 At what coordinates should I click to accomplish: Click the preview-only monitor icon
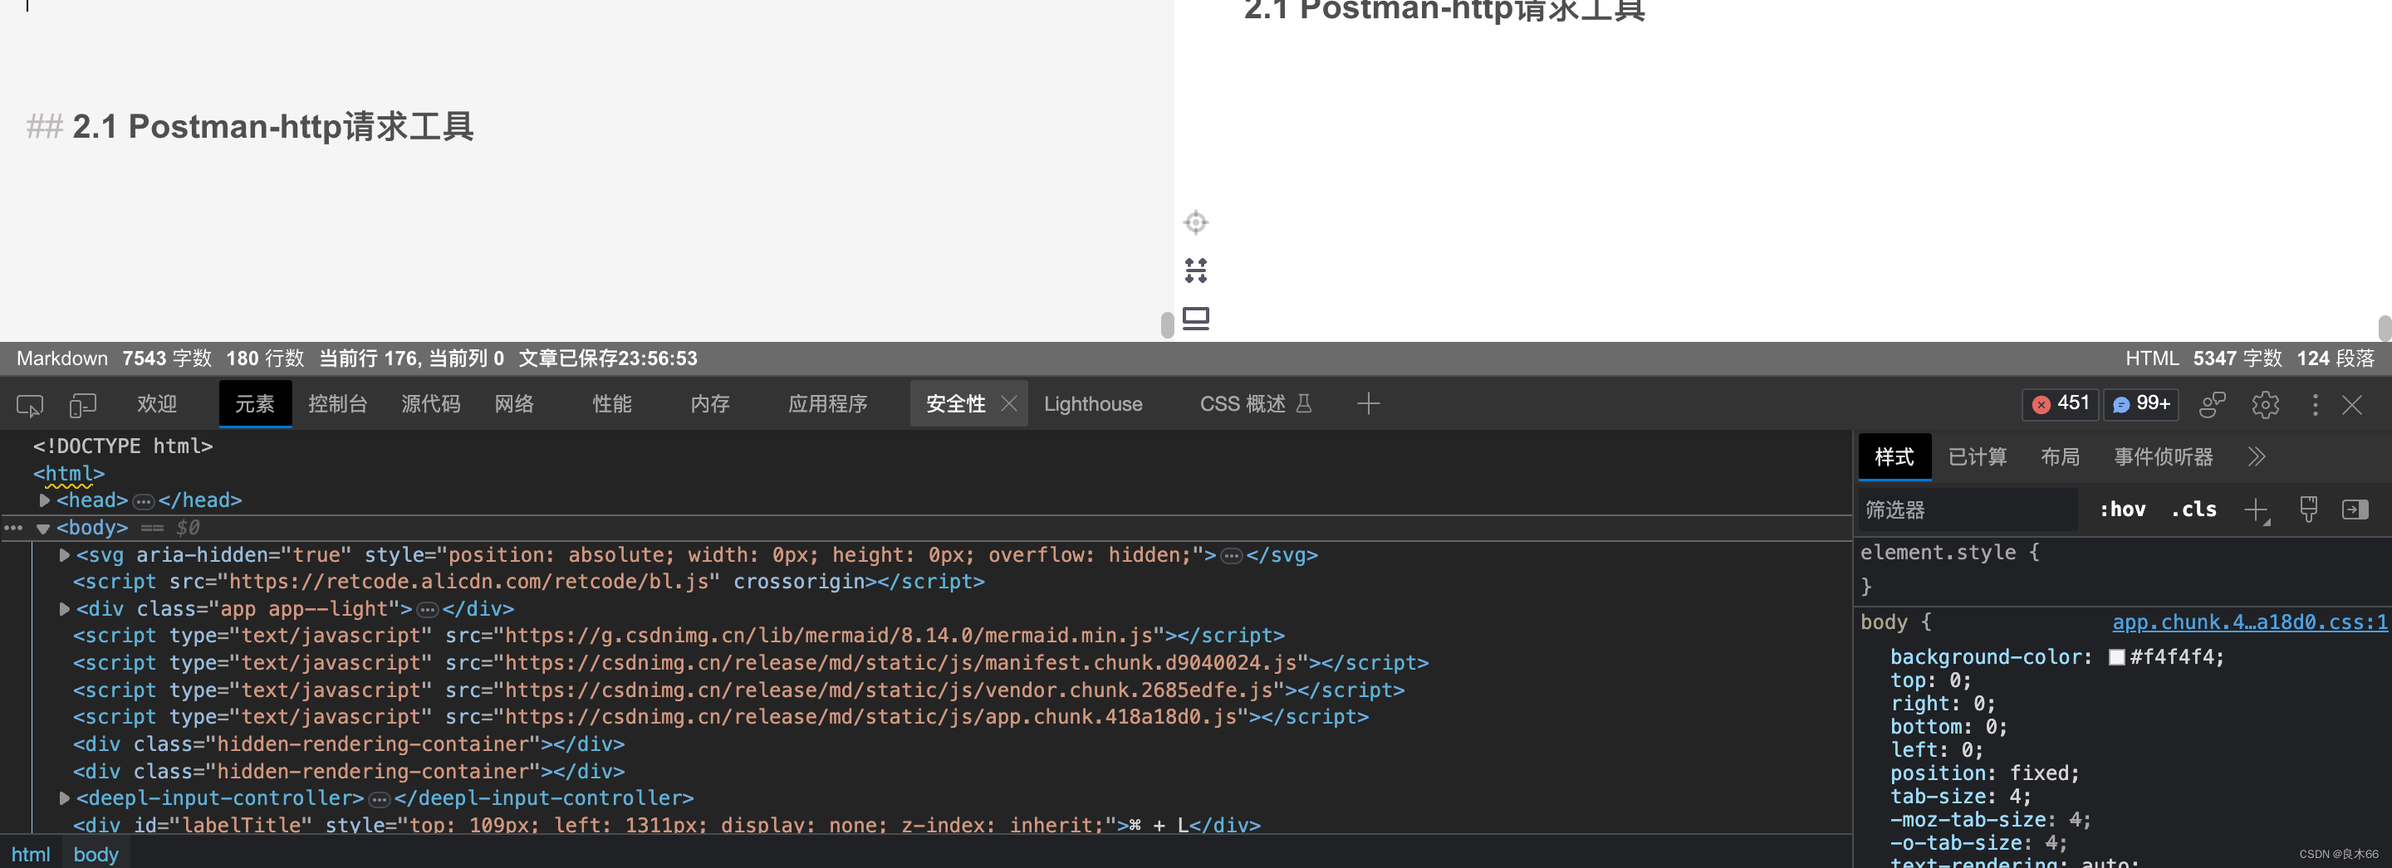[1196, 318]
